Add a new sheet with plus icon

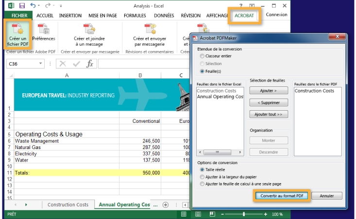coord(166,205)
